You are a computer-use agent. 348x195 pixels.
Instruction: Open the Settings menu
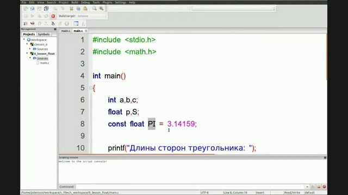121,2
